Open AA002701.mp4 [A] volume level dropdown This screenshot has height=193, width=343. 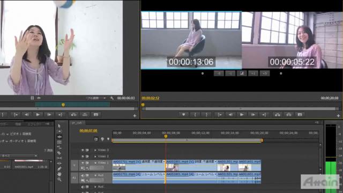pos(164,174)
